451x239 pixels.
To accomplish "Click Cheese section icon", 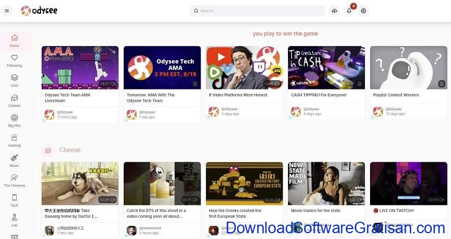I will 48,150.
